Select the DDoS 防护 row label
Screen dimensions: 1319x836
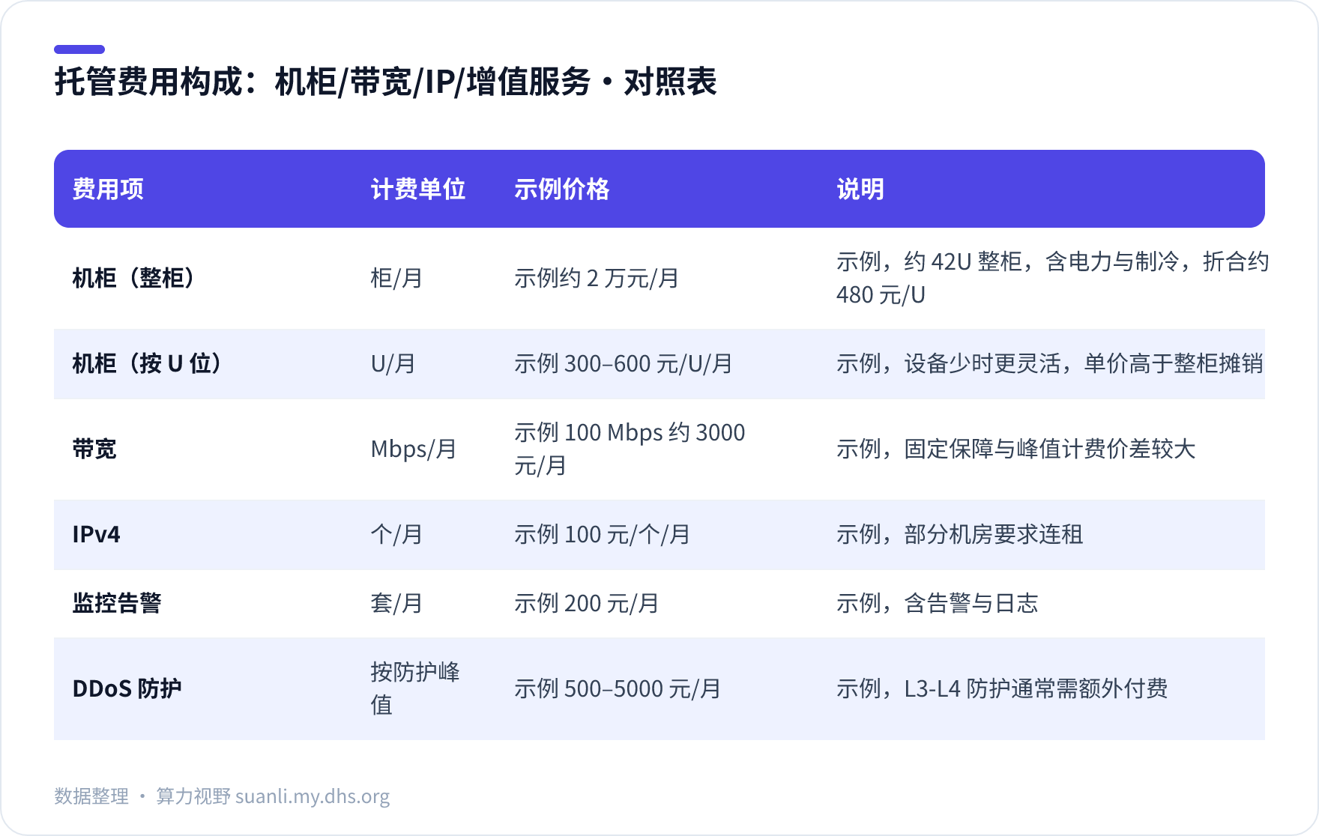coord(127,688)
